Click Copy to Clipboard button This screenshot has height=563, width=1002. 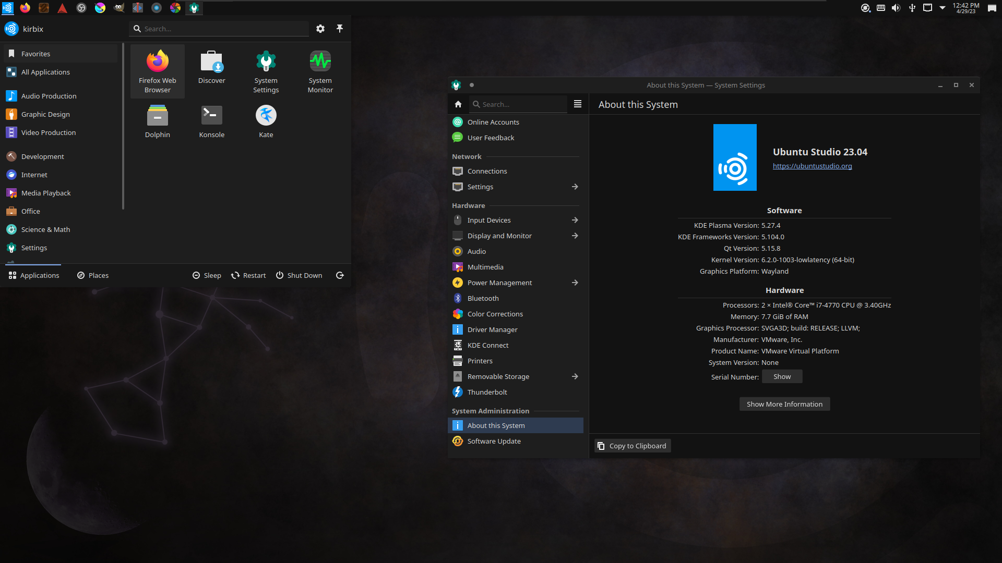tap(633, 446)
